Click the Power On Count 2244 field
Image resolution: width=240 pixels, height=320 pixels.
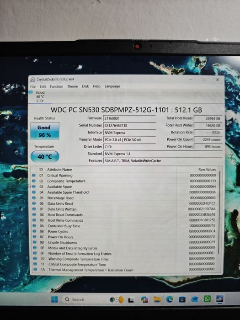208,139
